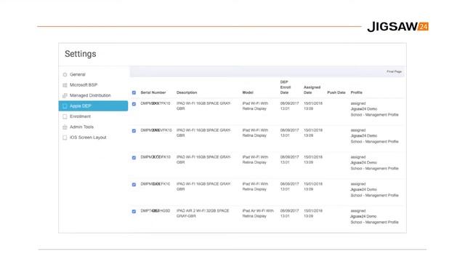Click the serial number starting with DMPT
The height and width of the screenshot is (262, 465).
[155, 211]
